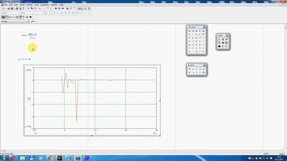Insert greater-than operator from Boolean palette
Image resolution: width=287 pixels, height=161 pixels.
coord(196,69)
